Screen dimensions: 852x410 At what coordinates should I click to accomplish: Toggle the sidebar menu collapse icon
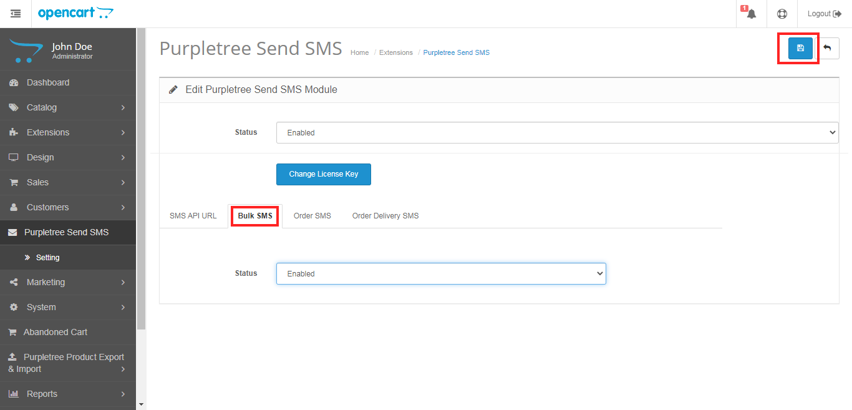pos(16,14)
